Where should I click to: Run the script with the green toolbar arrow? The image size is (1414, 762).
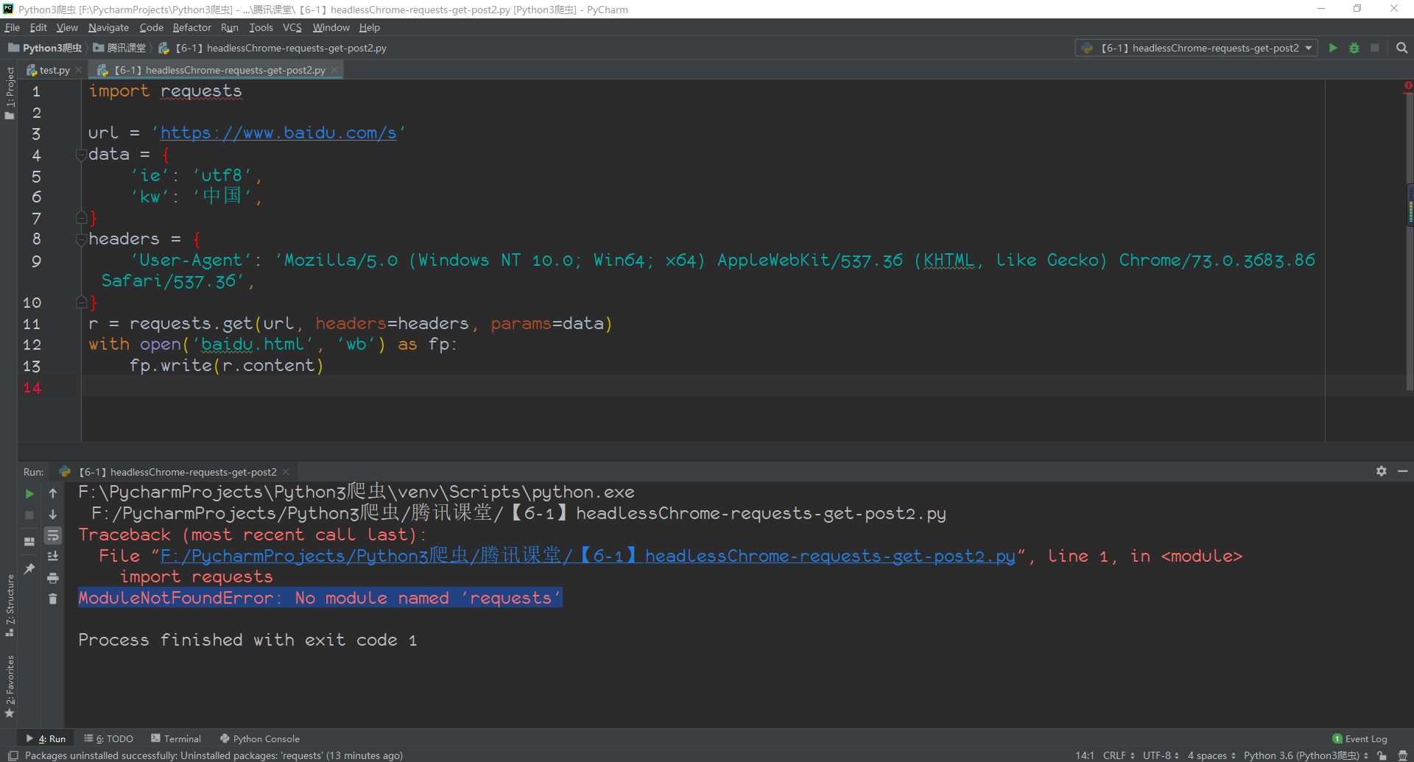tap(1333, 48)
